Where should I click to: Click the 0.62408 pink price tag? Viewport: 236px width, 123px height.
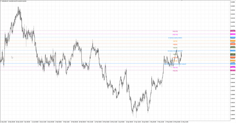(233, 34)
